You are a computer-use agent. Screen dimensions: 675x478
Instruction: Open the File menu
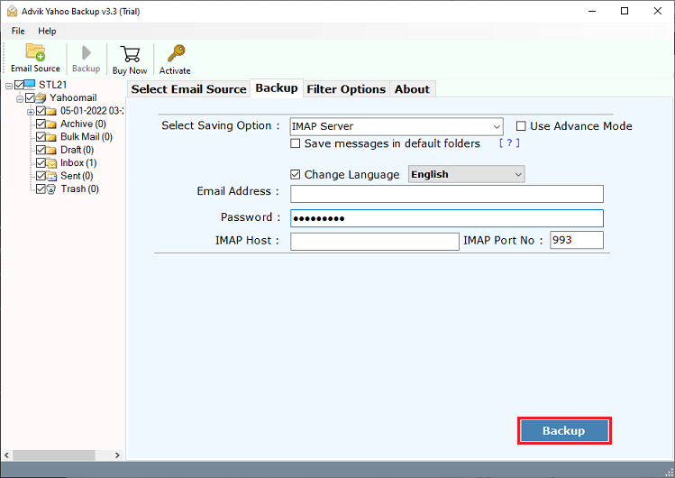click(18, 31)
